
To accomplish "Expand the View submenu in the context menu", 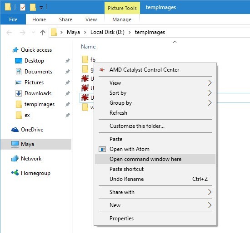I will tap(155, 83).
